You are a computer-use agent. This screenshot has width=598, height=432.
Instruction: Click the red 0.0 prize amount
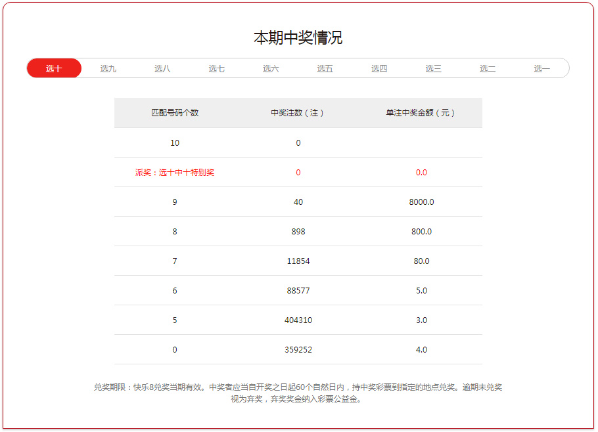tap(421, 173)
